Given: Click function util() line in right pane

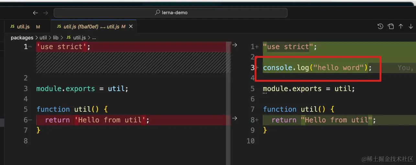Looking at the screenshot, I should [298, 109].
